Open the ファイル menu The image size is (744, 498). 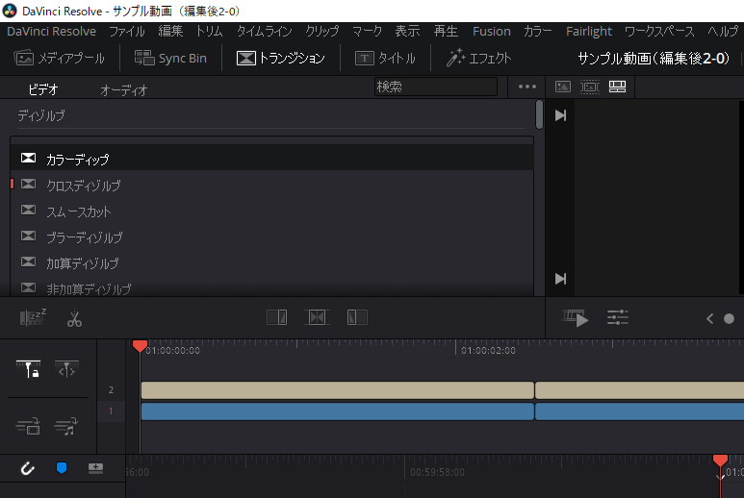point(127,32)
